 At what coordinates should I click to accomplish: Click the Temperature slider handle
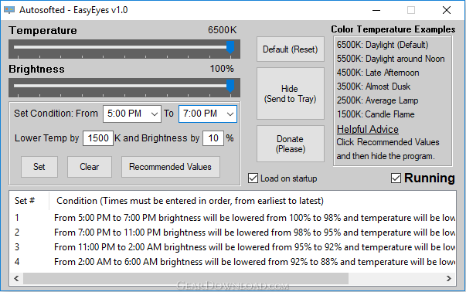(x=230, y=47)
